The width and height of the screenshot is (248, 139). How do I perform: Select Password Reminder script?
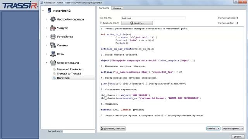tap(69, 69)
